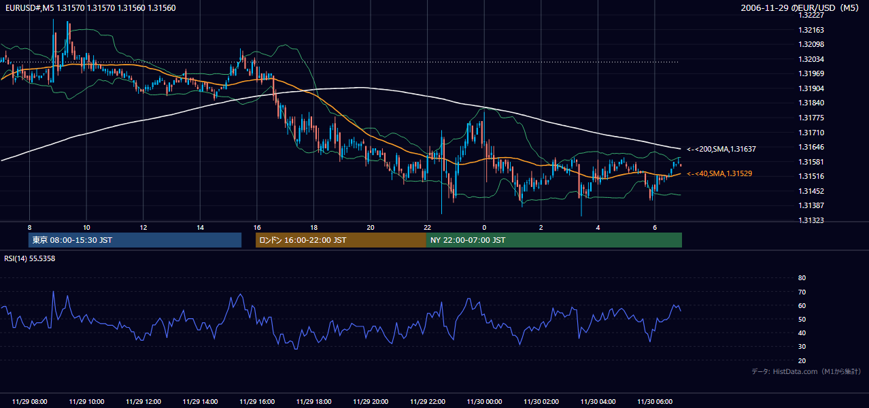Image resolution: width=869 pixels, height=408 pixels.
Task: Click hour mark 8 under price chart
Action: 30,227
